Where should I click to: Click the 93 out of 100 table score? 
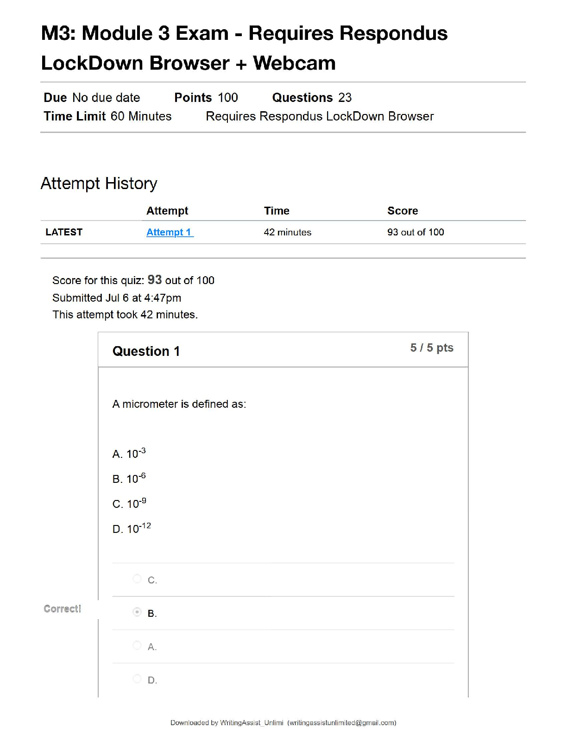click(x=416, y=232)
